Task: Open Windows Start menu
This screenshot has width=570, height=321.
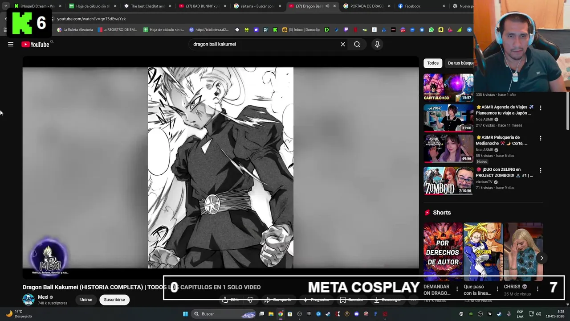Action: click(185, 314)
